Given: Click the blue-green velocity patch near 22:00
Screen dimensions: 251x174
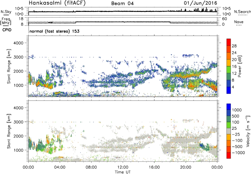Looking at the screenshot, I should pos(204,147).
